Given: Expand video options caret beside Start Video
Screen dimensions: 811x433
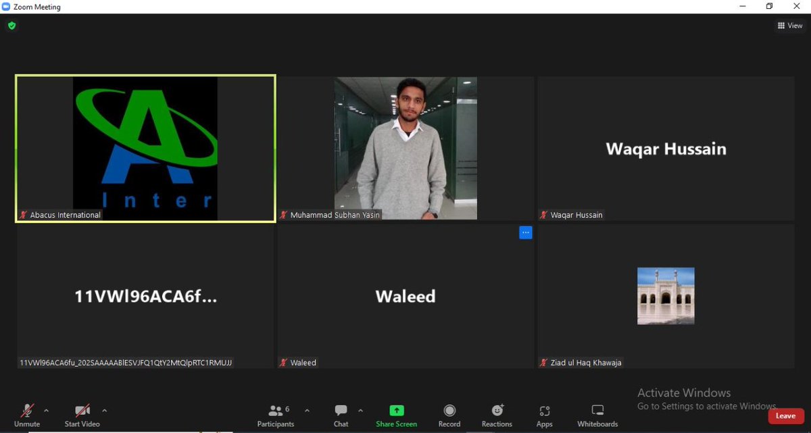Looking at the screenshot, I should coord(104,410).
